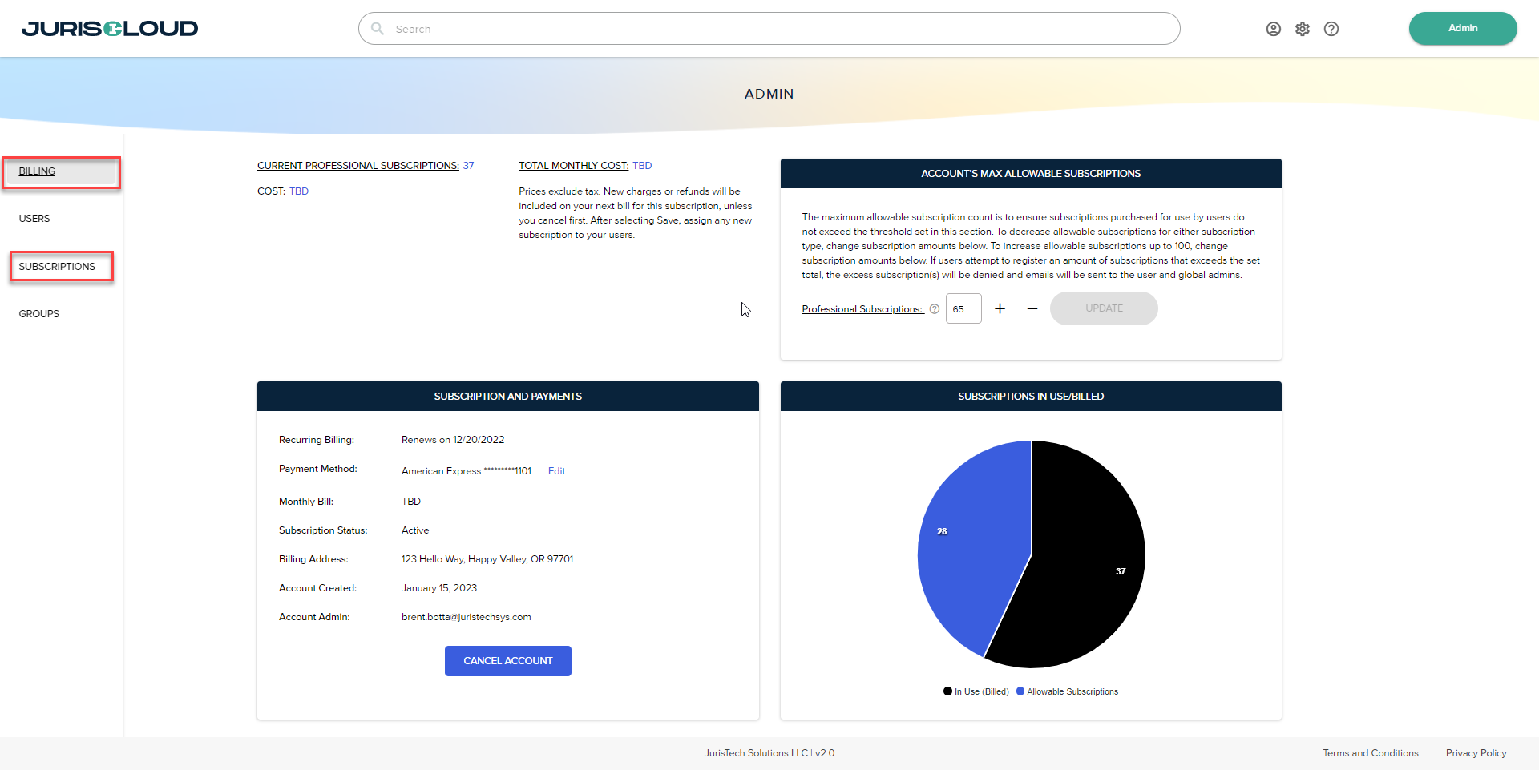The image size is (1539, 770).
Task: Click the Admin button
Action: [x=1462, y=29]
